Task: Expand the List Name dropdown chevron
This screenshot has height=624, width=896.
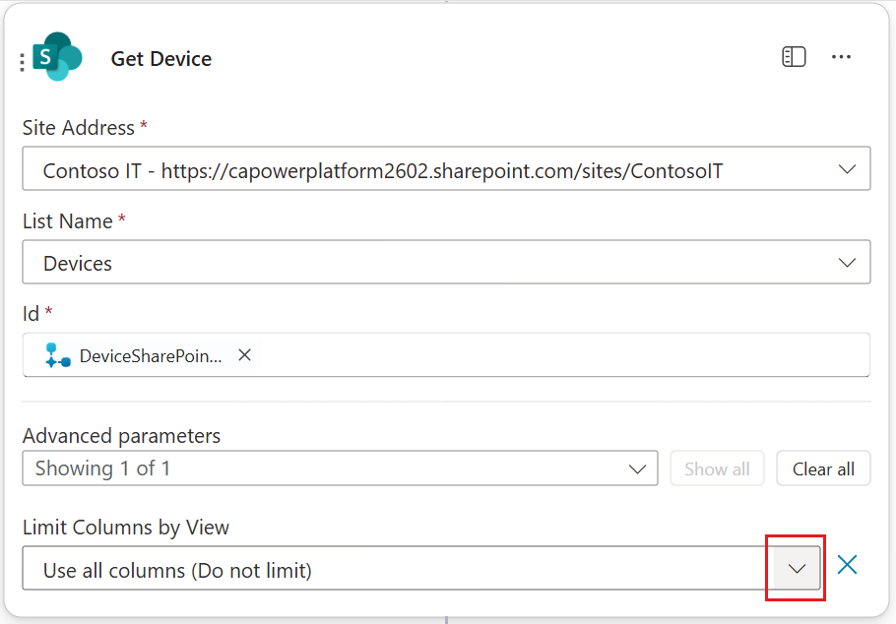Action: pyautogui.click(x=847, y=262)
